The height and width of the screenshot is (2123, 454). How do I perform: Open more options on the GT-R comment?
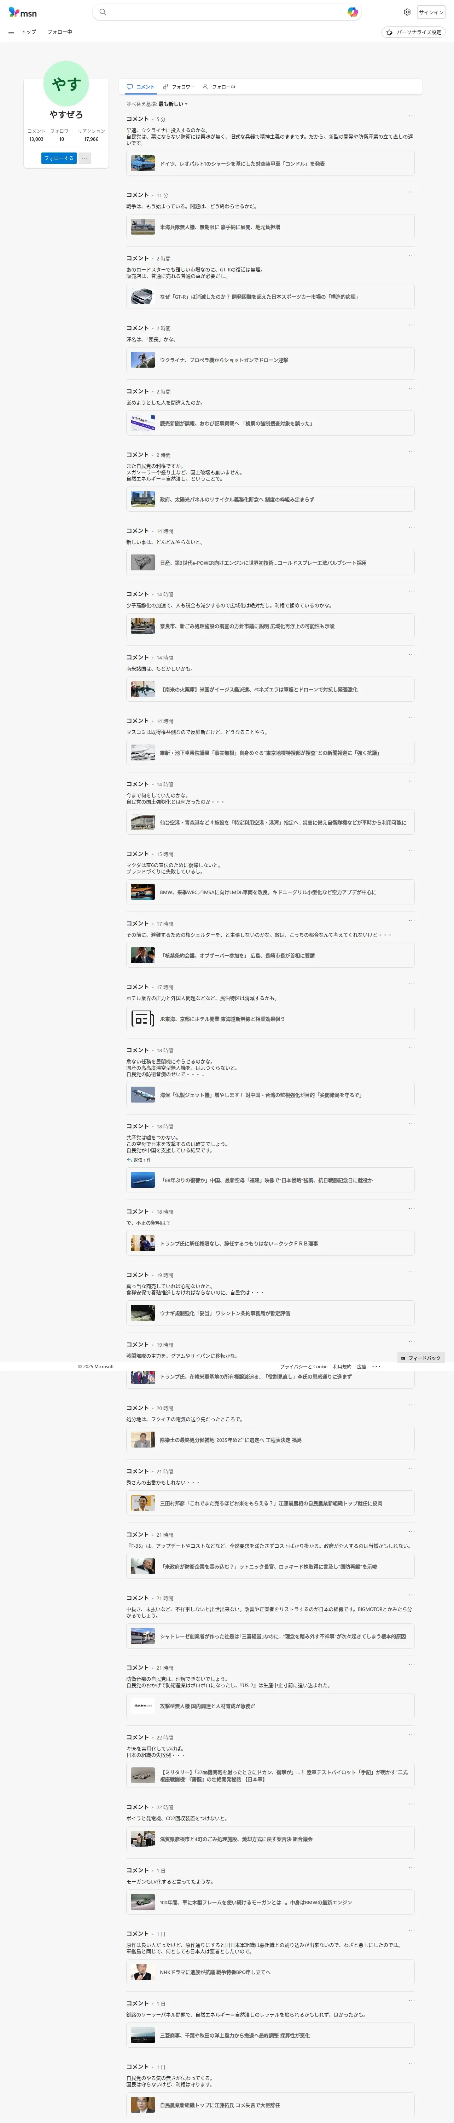point(411,255)
